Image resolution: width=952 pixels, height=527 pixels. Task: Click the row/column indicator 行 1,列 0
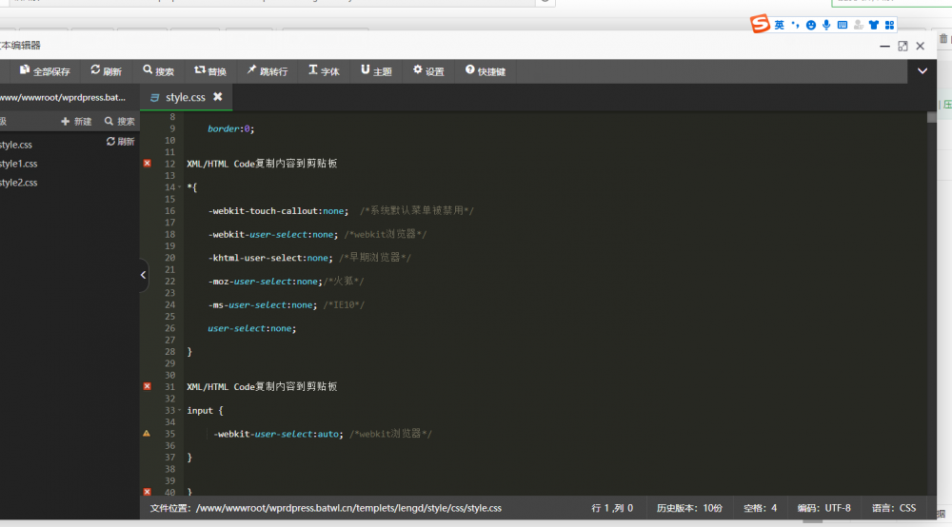[612, 508]
